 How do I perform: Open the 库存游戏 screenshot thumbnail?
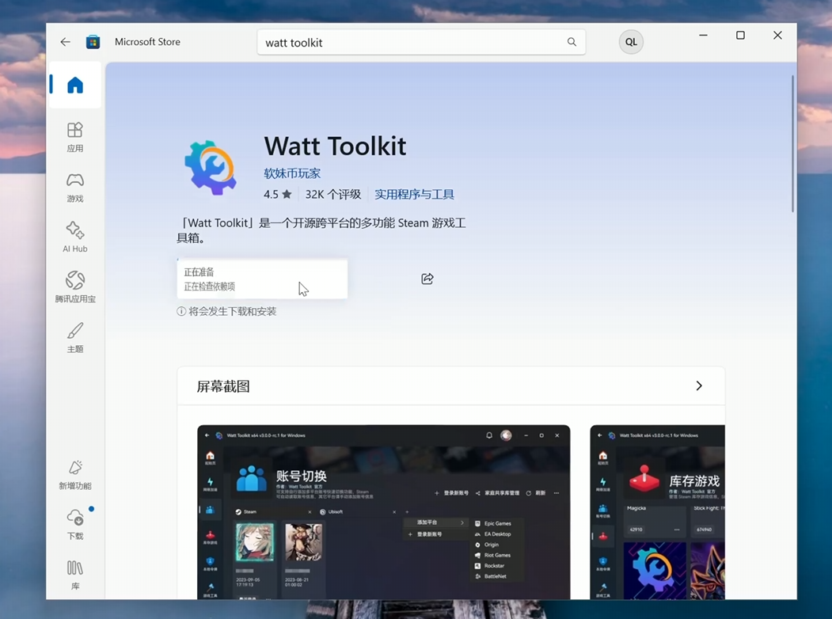click(x=657, y=511)
